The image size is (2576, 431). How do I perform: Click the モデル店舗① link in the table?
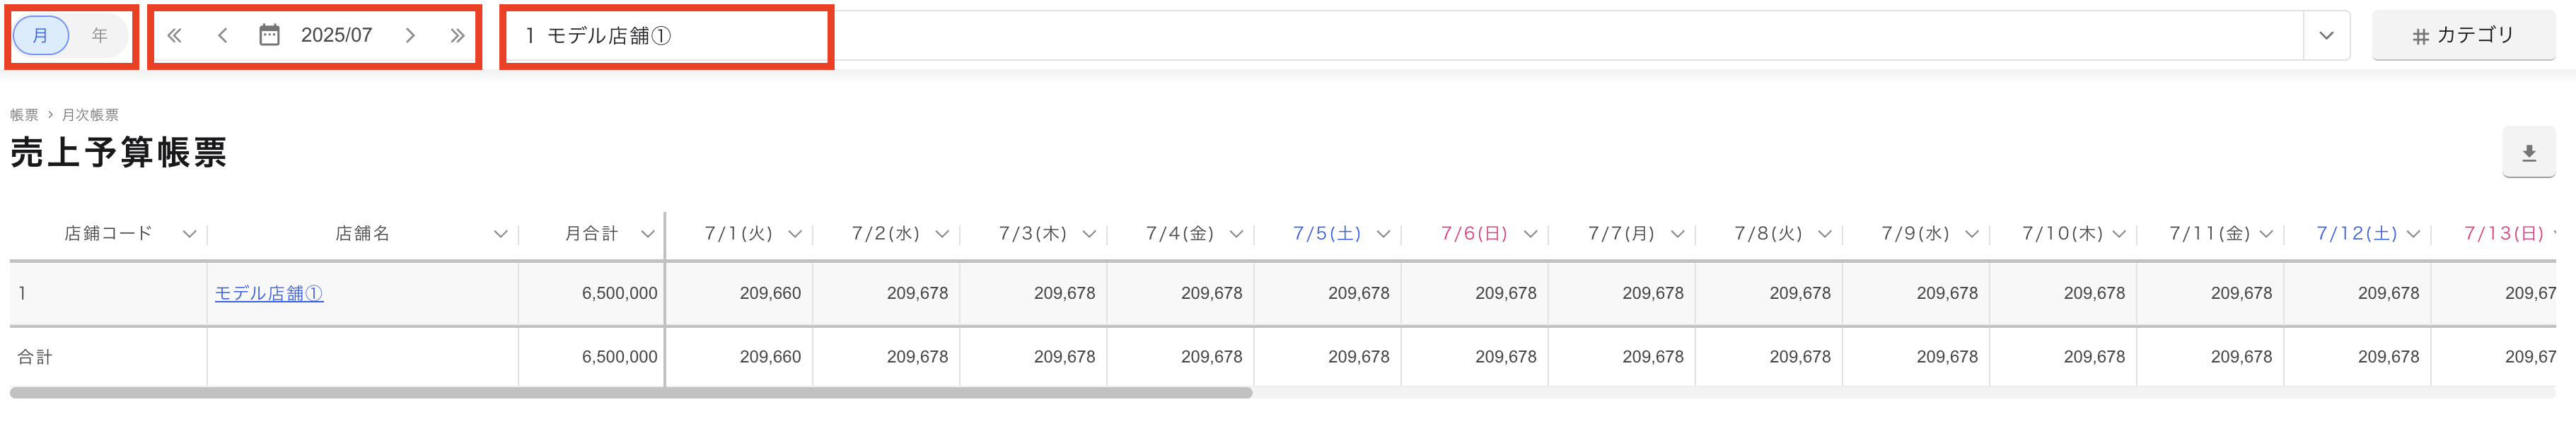coord(269,293)
